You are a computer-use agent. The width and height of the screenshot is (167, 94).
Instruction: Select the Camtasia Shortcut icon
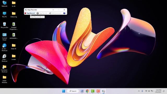point(4,69)
